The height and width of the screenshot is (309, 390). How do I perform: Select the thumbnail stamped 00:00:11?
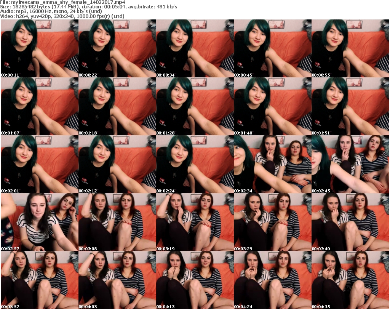[40, 48]
